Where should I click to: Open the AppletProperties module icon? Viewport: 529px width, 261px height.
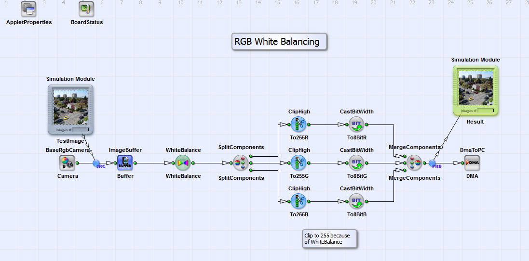click(29, 9)
